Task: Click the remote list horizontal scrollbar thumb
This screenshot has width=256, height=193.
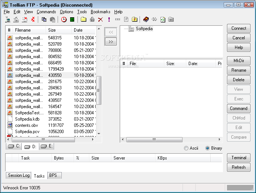Action: [154, 140]
